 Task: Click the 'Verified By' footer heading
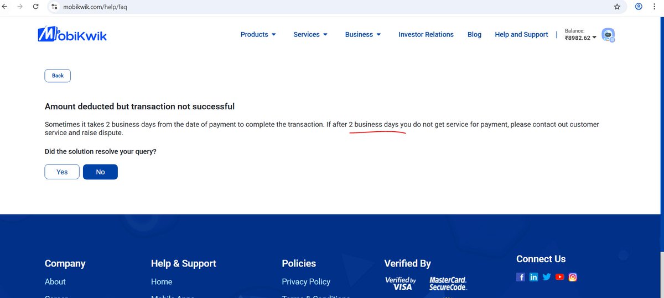pyautogui.click(x=408, y=263)
